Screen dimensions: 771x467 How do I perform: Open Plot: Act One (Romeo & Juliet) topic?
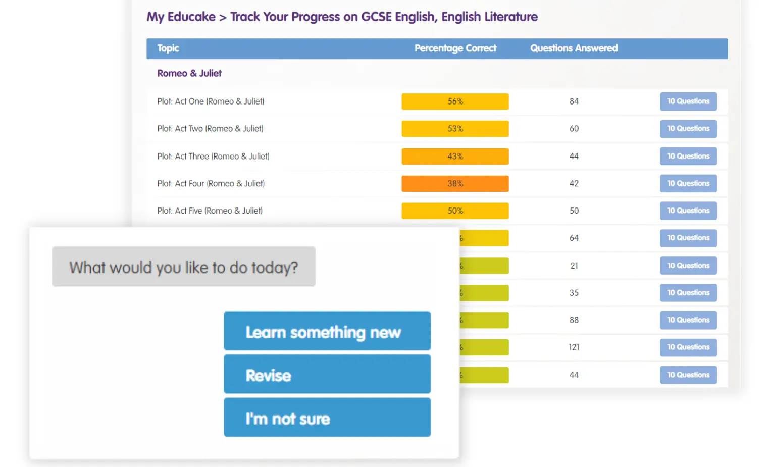point(211,101)
